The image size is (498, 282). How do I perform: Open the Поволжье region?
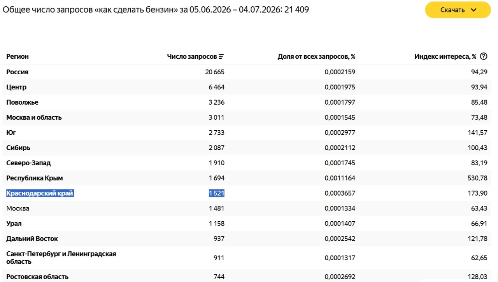[22, 102]
